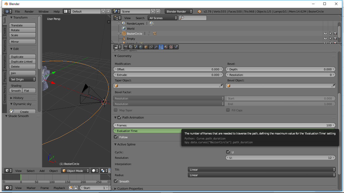Click the Bevel Object eyedropper picker
344x193 pixels.
coord(333,85)
